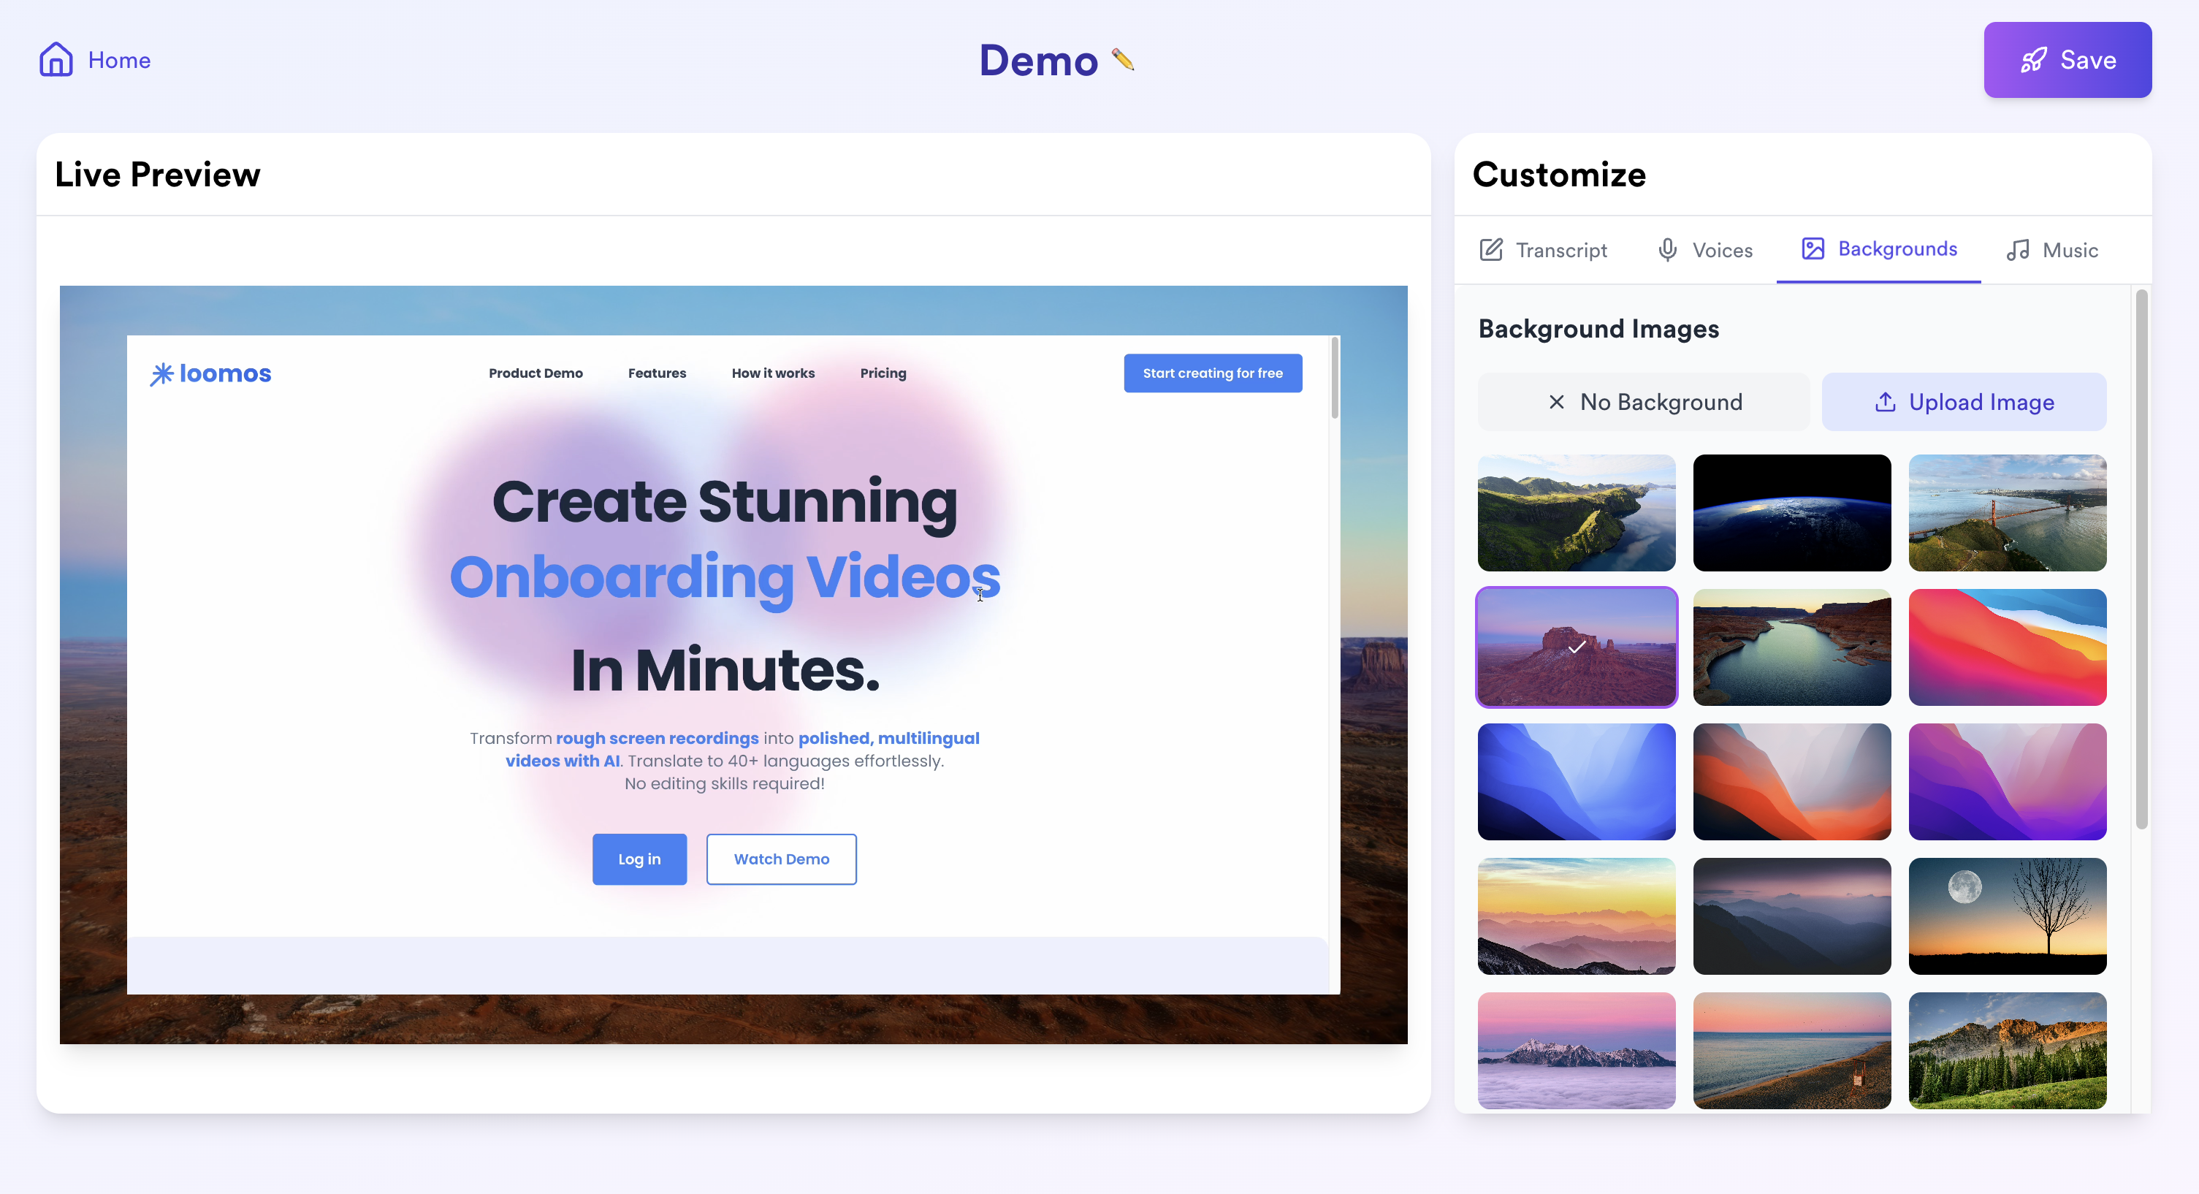This screenshot has height=1194, width=2199.
Task: Click the Transcript edit icon
Action: [1490, 249]
